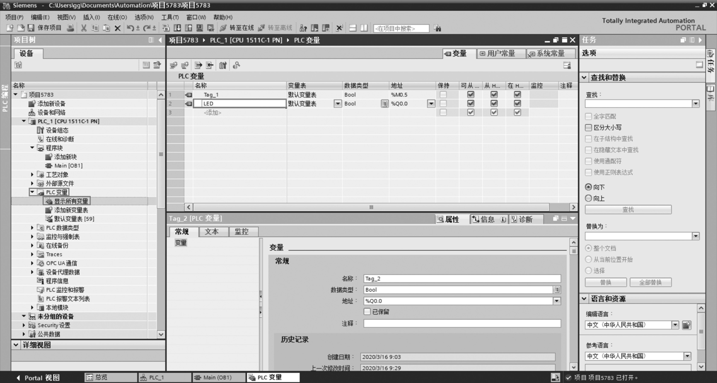Screen dimensions: 717x383
Task: Click the Compile icon in toolbar
Action: 166,28
